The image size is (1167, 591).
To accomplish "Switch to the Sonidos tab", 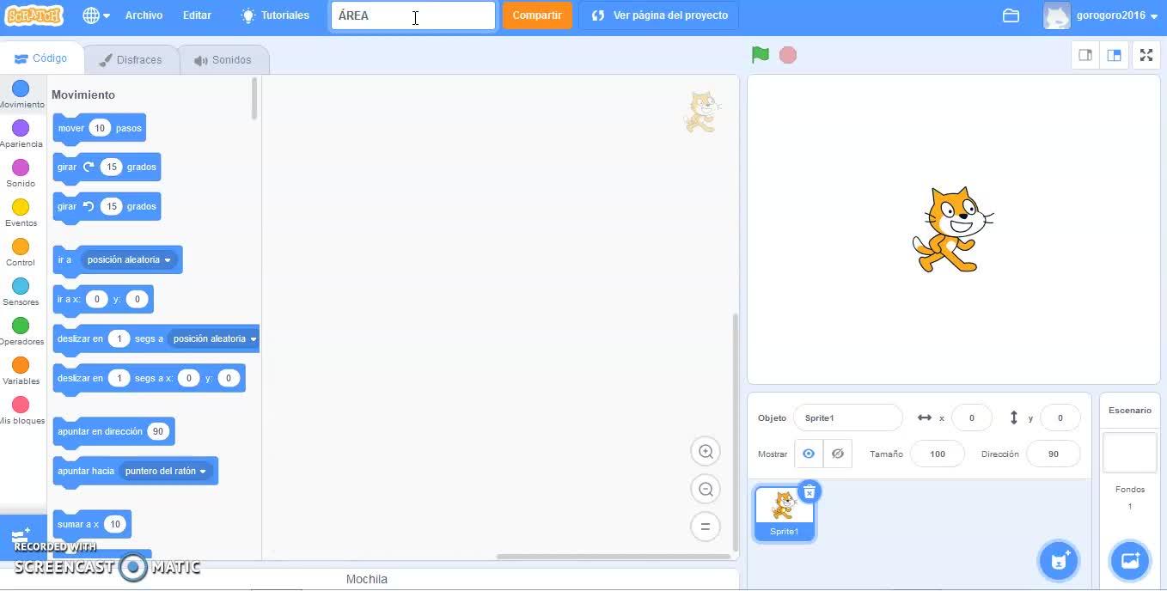I will click(223, 60).
